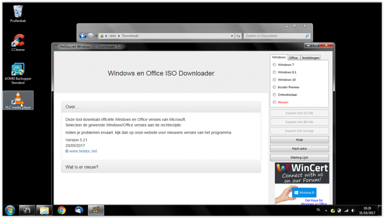
Task: Close the ISO Downloader window
Action: pyautogui.click(x=326, y=45)
